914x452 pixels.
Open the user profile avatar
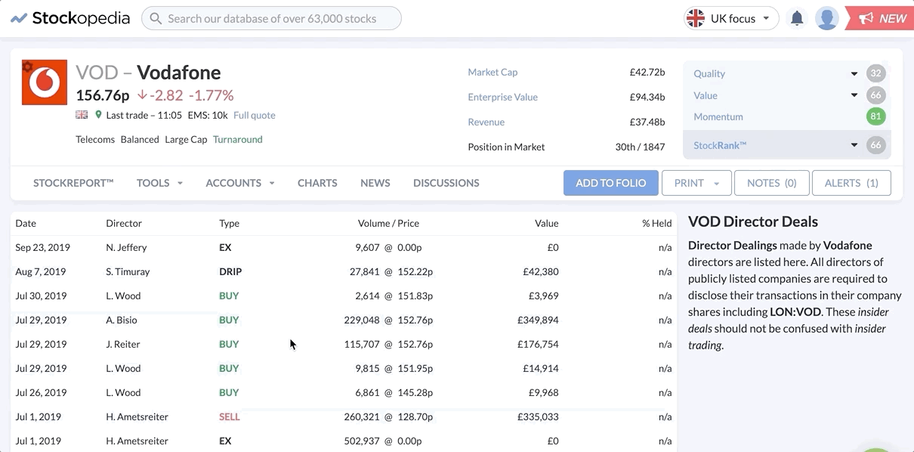point(827,18)
